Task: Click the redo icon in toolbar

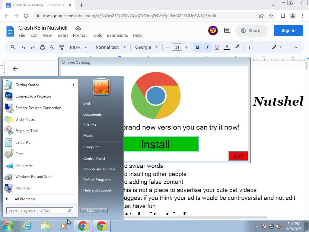Action: 33,47
